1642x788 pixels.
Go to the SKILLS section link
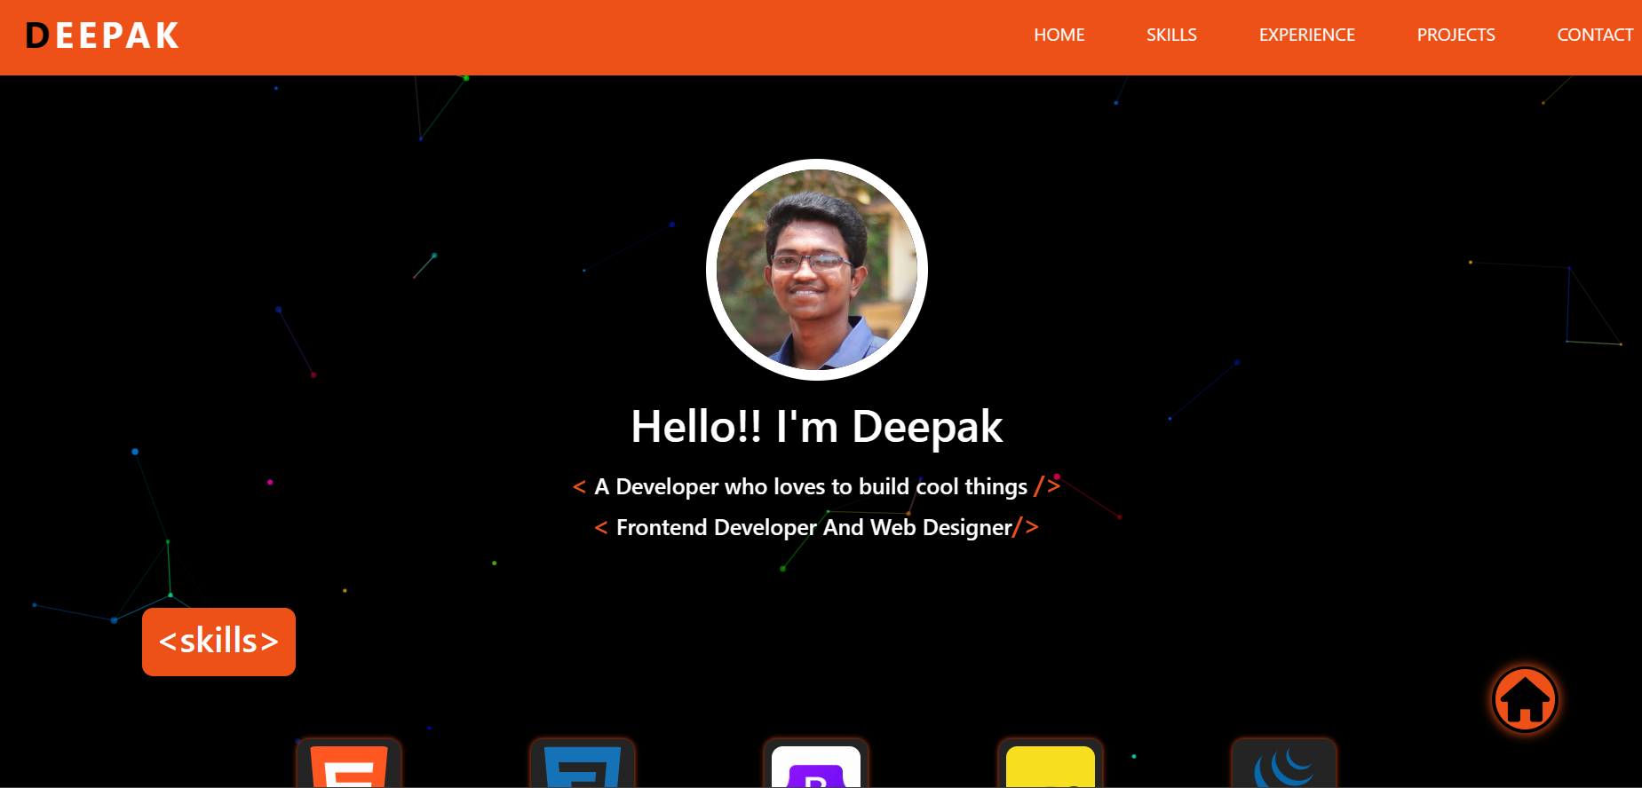1171,35
